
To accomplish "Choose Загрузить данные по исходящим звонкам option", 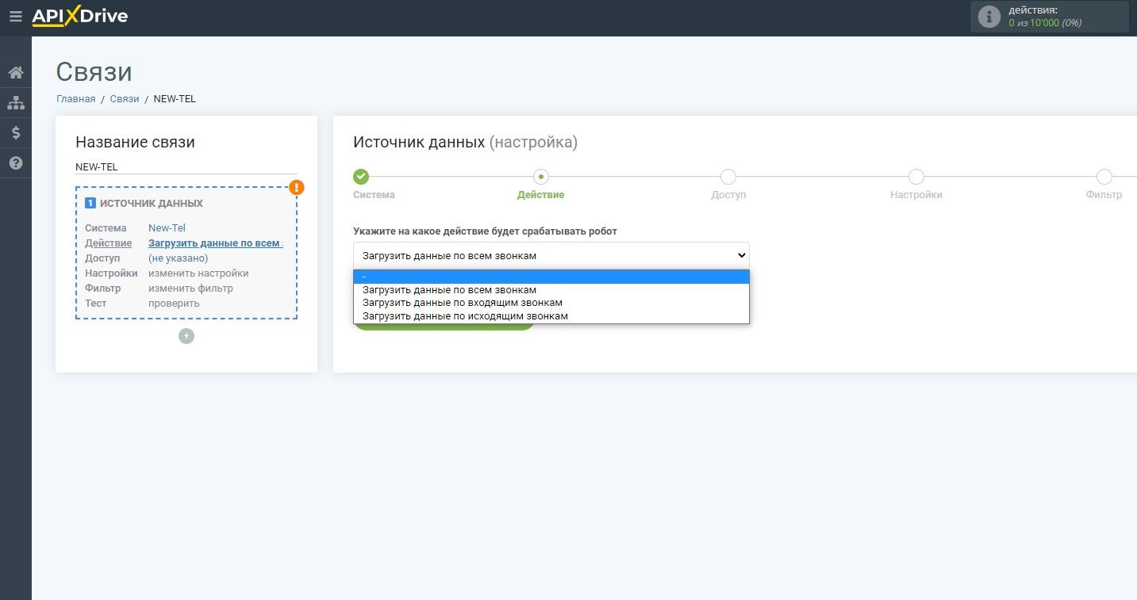I will point(551,315).
